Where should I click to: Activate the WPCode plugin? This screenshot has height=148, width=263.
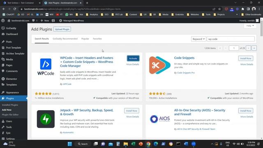point(133,58)
